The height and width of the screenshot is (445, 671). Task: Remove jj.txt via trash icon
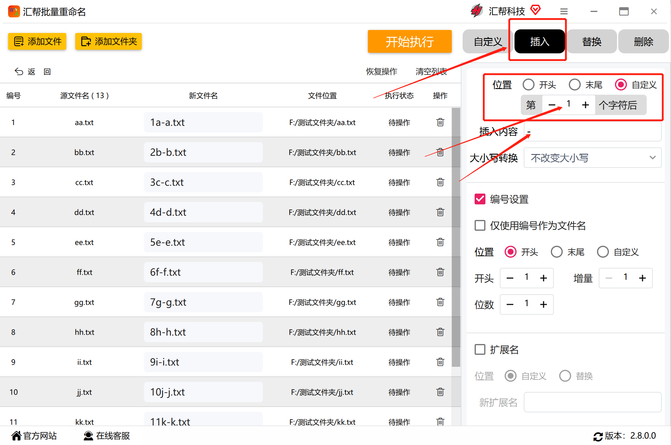440,392
